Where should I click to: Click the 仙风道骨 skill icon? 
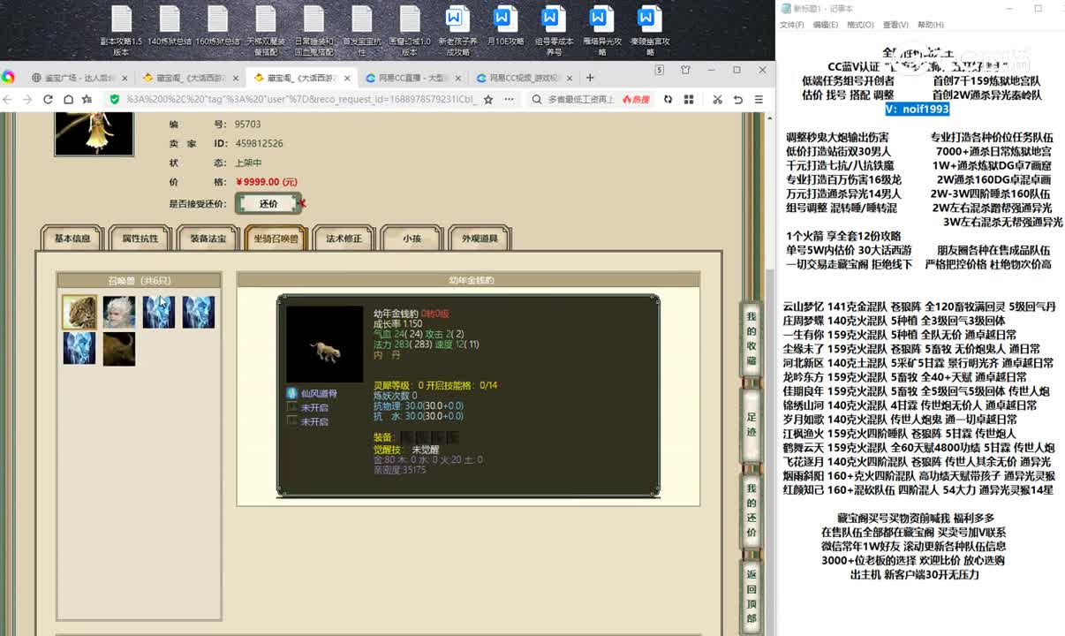pyautogui.click(x=292, y=393)
